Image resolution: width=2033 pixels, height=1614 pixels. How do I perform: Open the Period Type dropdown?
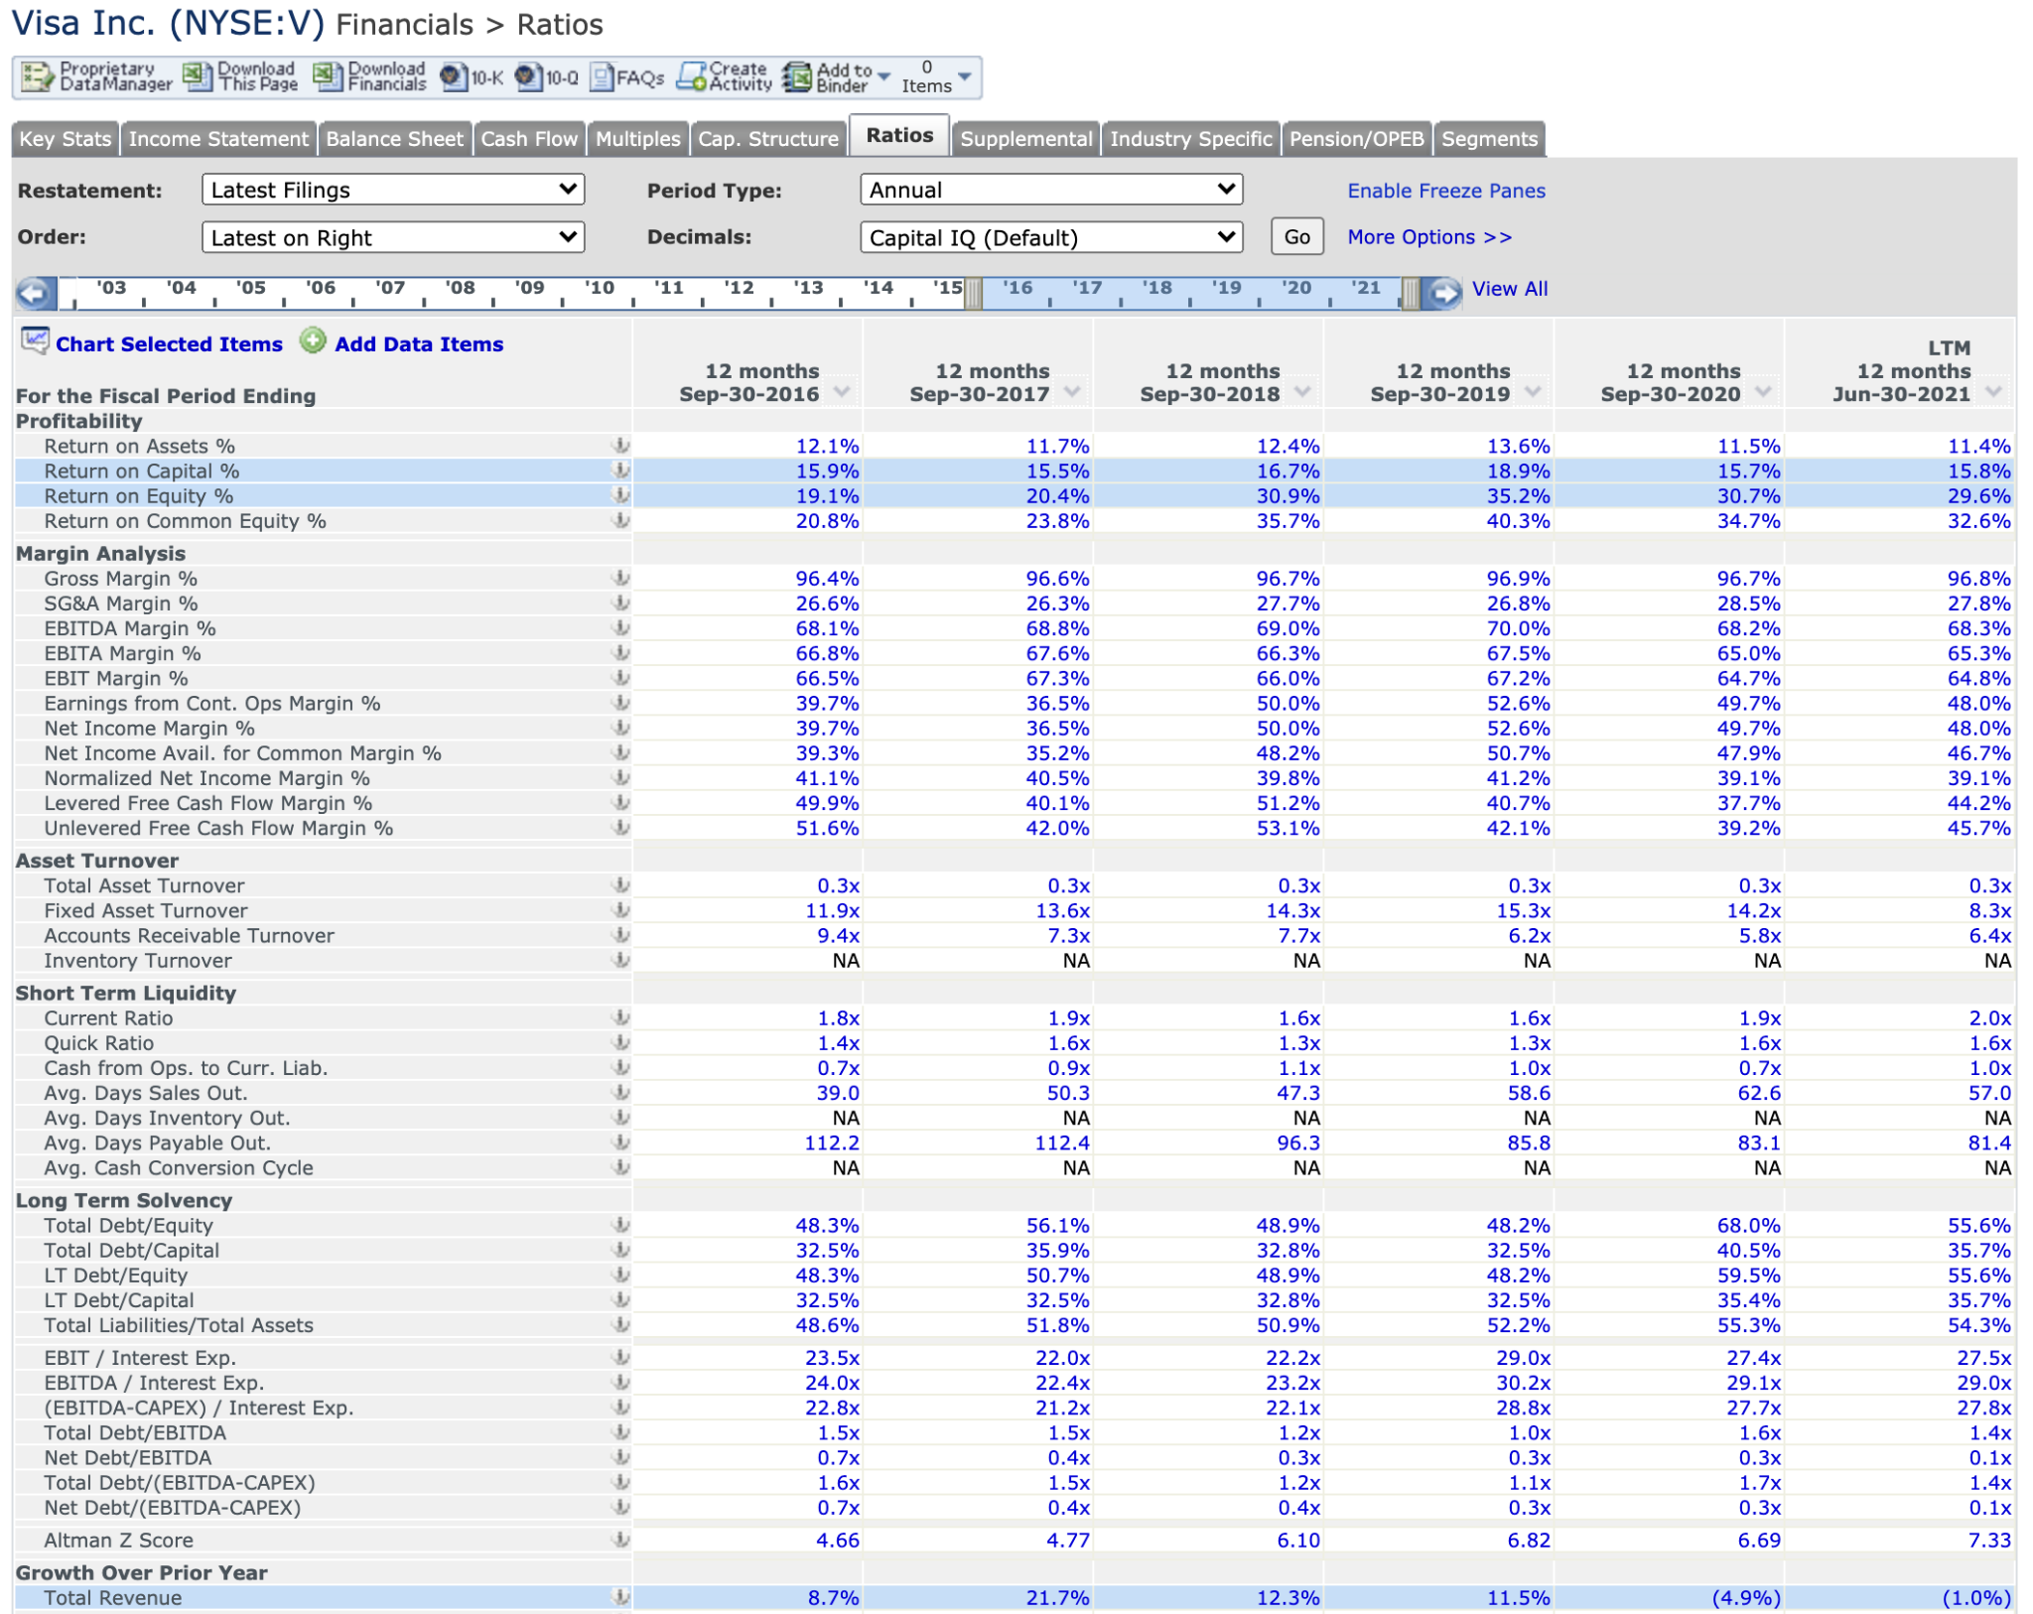click(x=1051, y=190)
